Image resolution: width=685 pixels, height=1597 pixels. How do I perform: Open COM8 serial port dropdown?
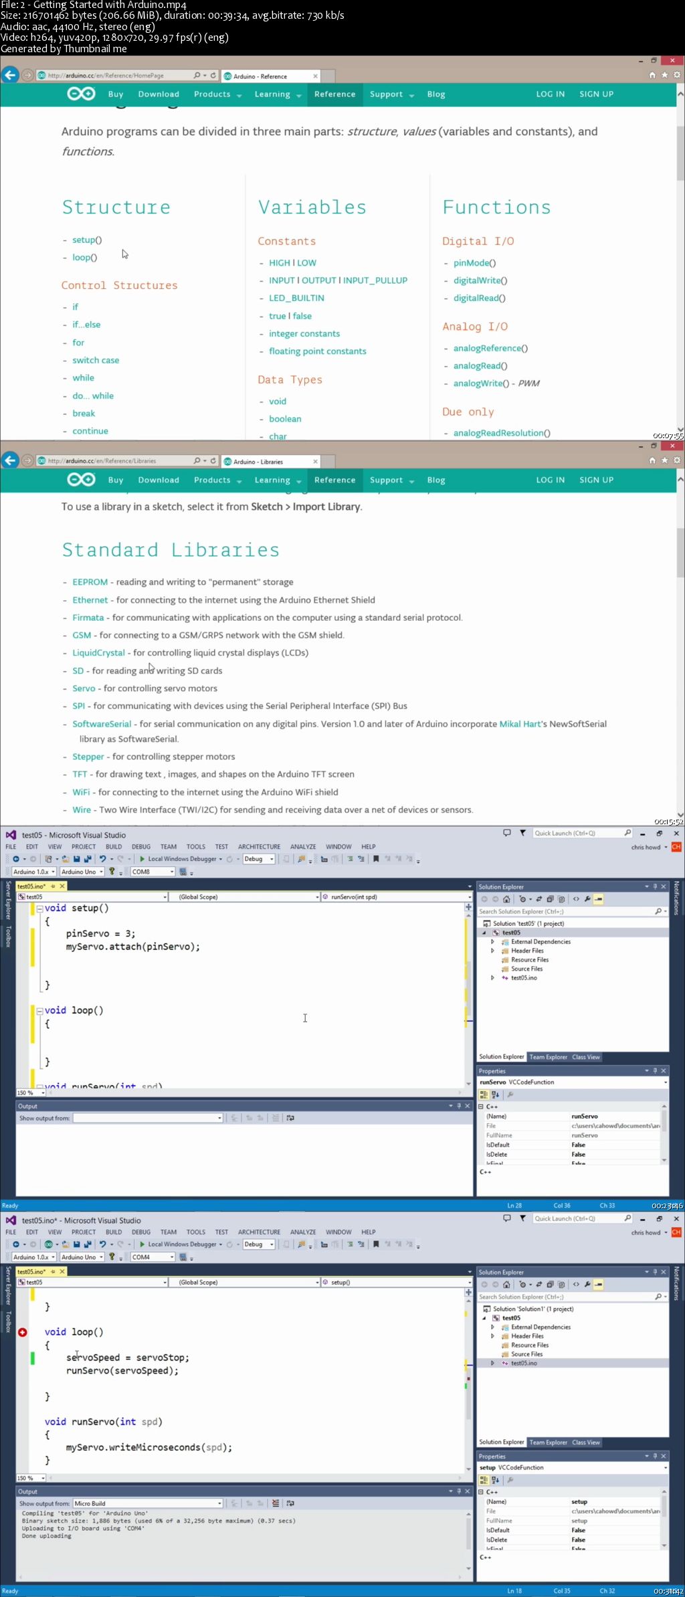point(153,872)
